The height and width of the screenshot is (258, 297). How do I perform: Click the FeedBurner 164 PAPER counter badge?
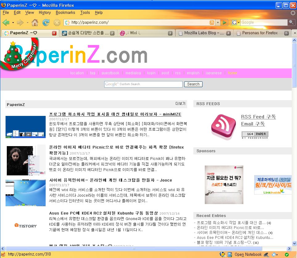pos(255,134)
